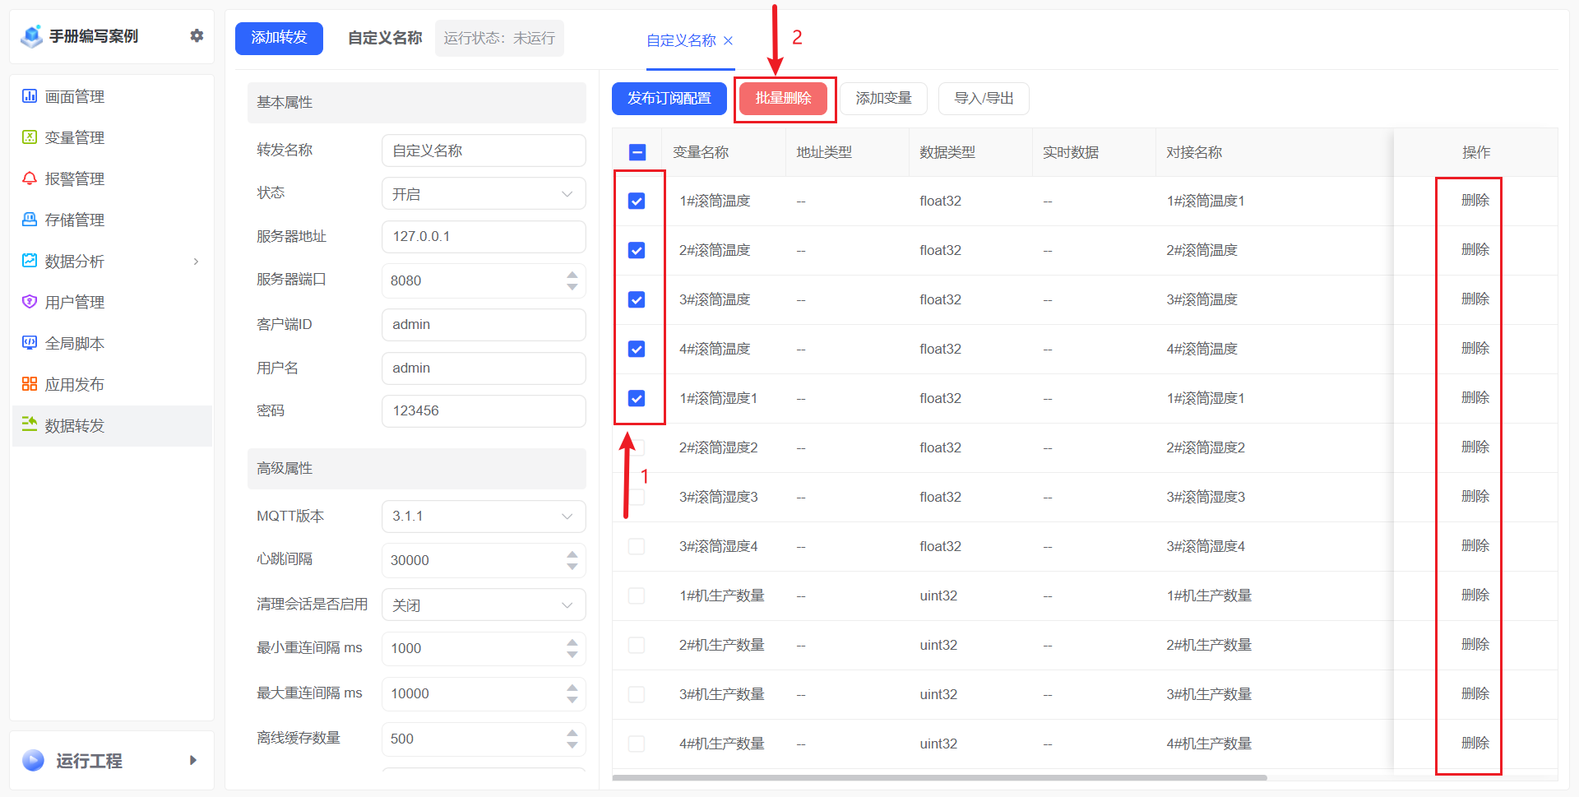This screenshot has width=1579, height=797.
Task: Select 全局脚本 in the navigation
Action: tap(76, 343)
